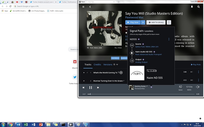The height and width of the screenshot is (127, 204).
Task: Open N100 - melco-audio bookmark
Action: 55,11
